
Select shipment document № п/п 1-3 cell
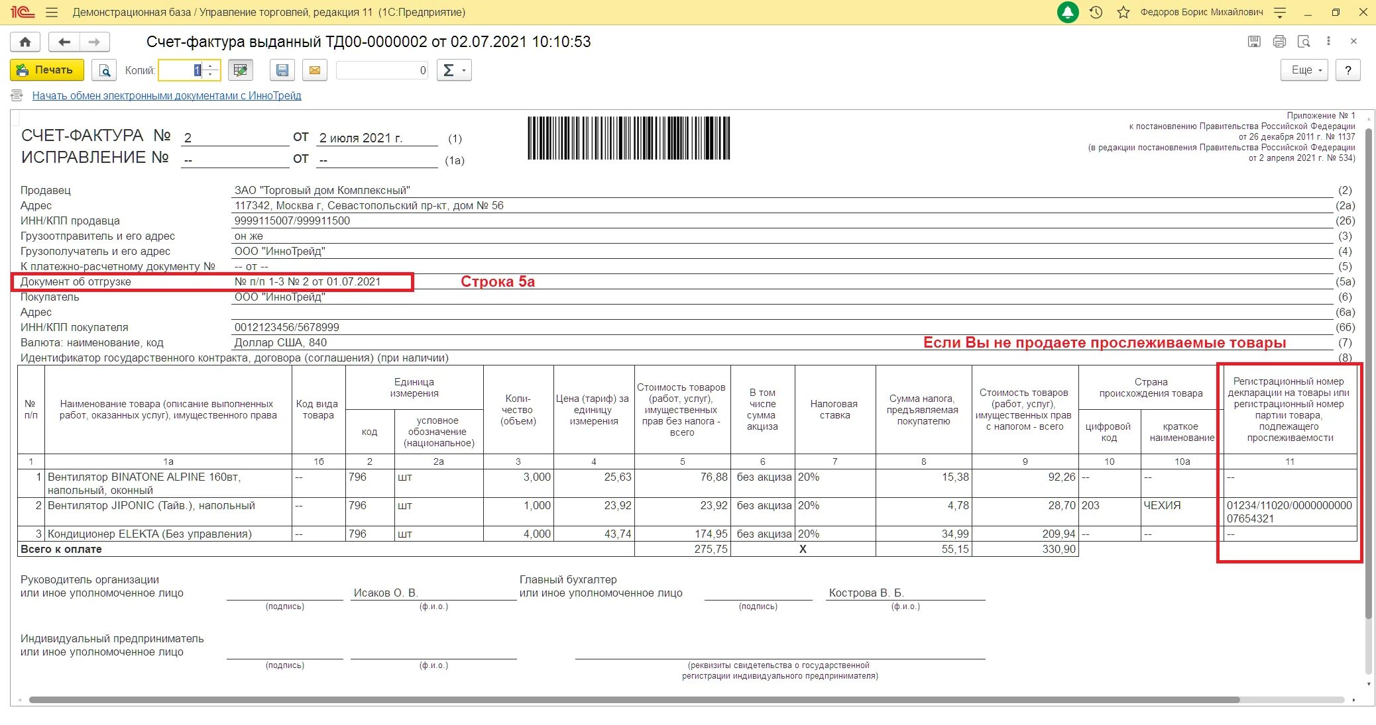tap(308, 282)
